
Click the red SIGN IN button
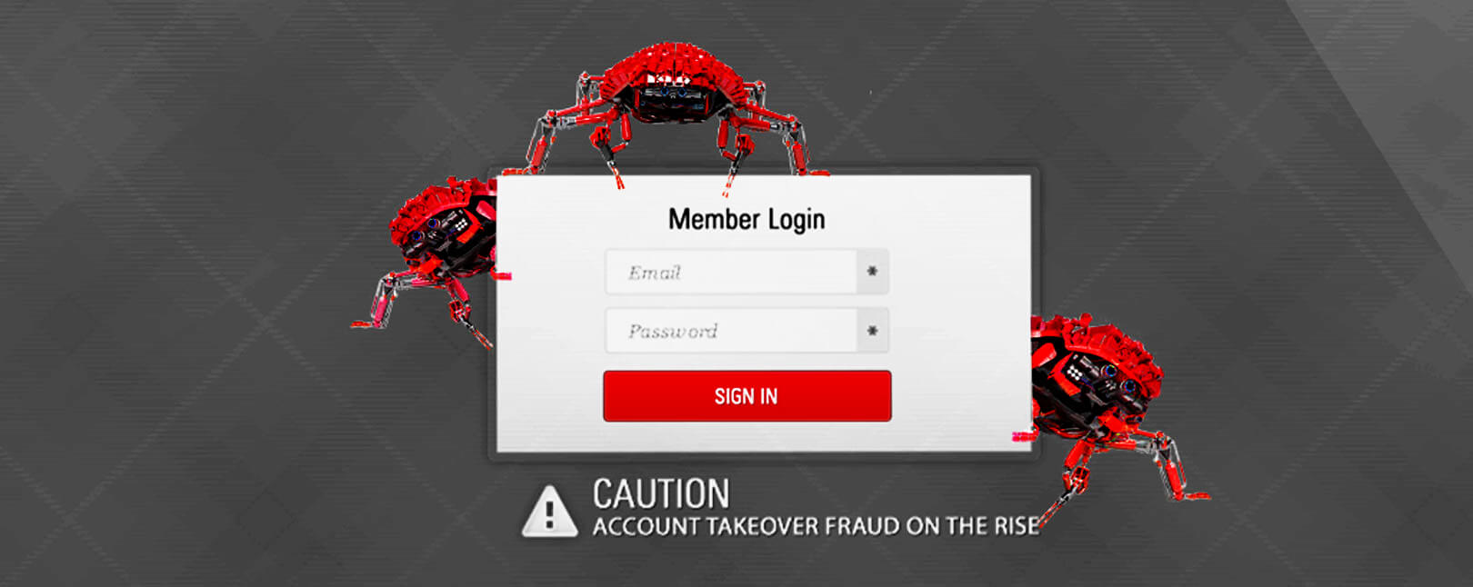747,396
